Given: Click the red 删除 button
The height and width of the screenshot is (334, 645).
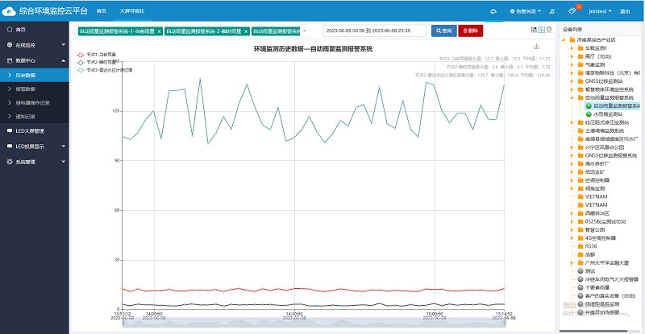Looking at the screenshot, I should click(x=471, y=31).
